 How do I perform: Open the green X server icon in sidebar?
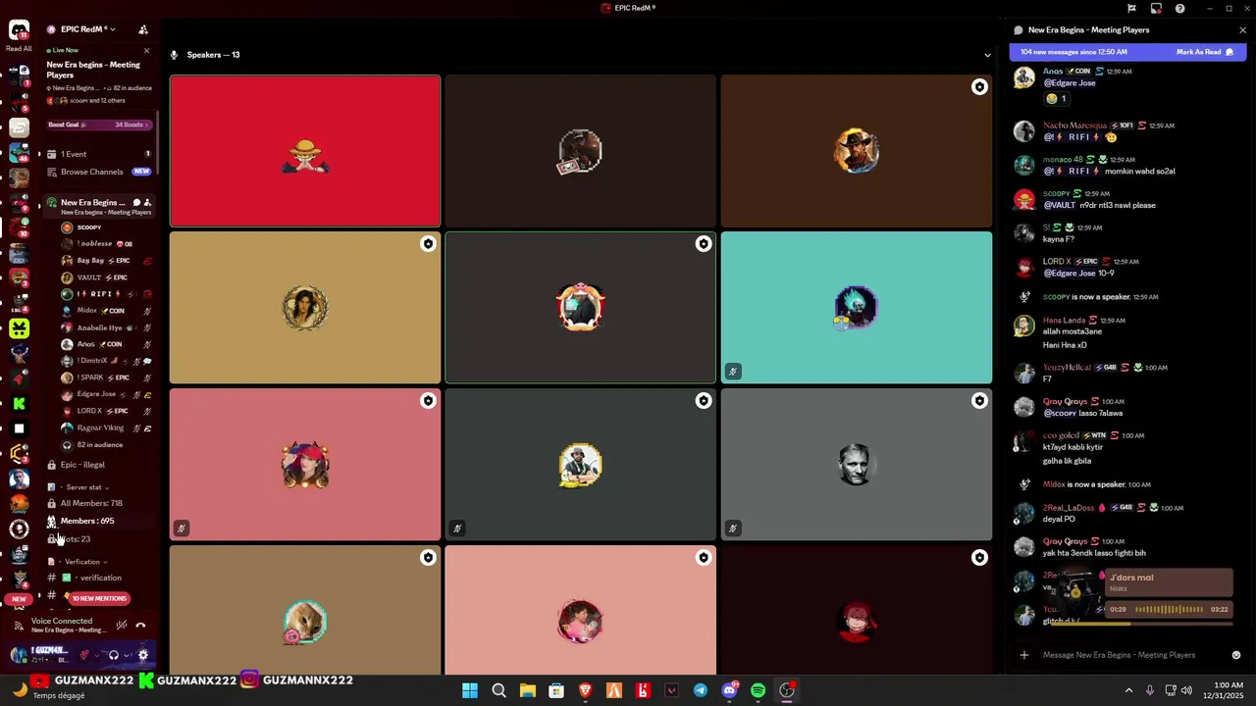click(x=19, y=328)
